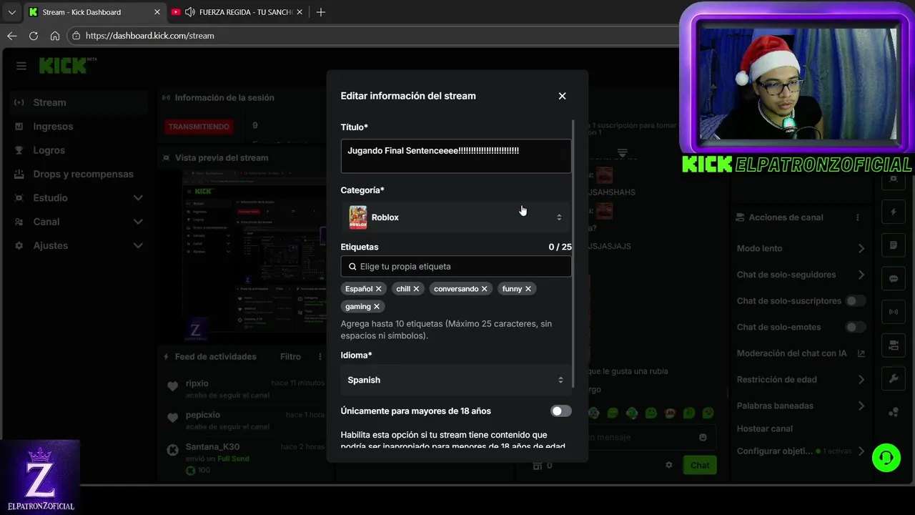Image resolution: width=915 pixels, height=515 pixels.
Task: Toggle Chat de solo-emotes
Action: (855, 327)
